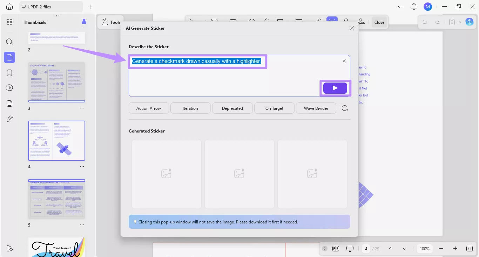Zoom in with the plus button

(x=455, y=249)
